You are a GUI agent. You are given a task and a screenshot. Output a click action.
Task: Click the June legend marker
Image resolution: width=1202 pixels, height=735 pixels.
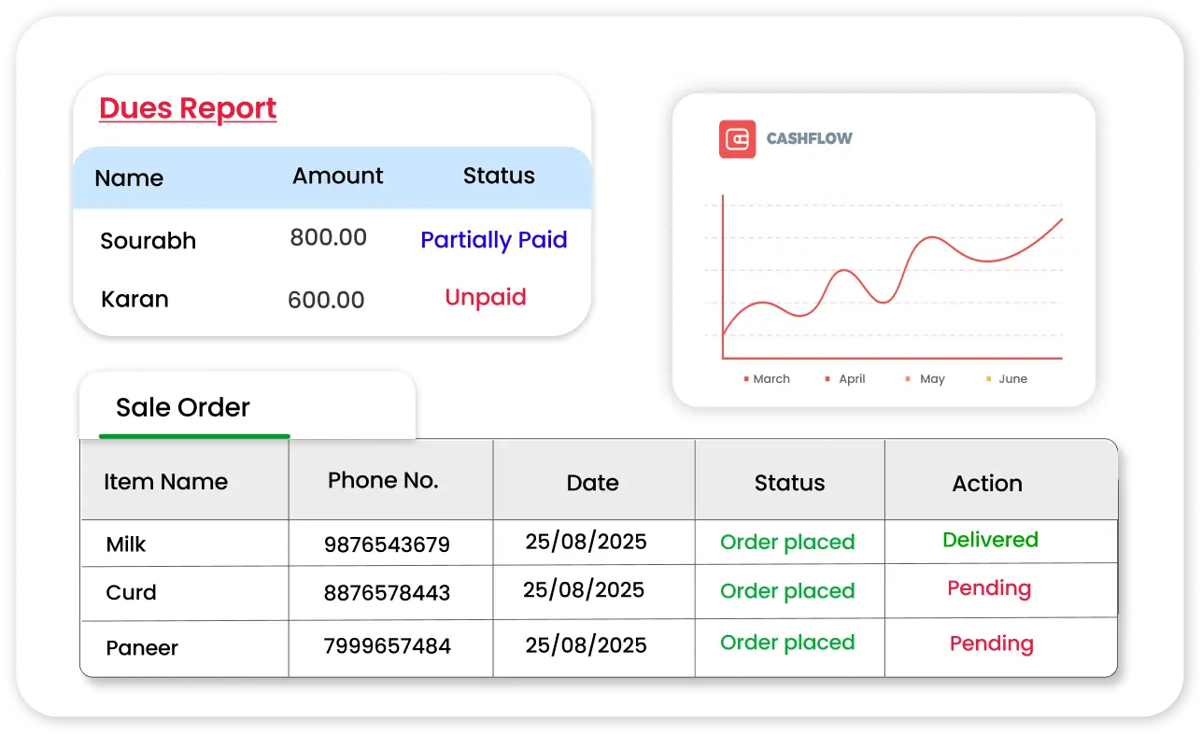click(x=988, y=379)
